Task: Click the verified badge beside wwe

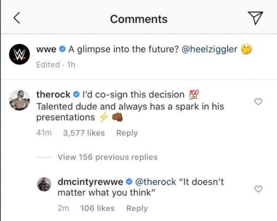Action: (x=63, y=49)
